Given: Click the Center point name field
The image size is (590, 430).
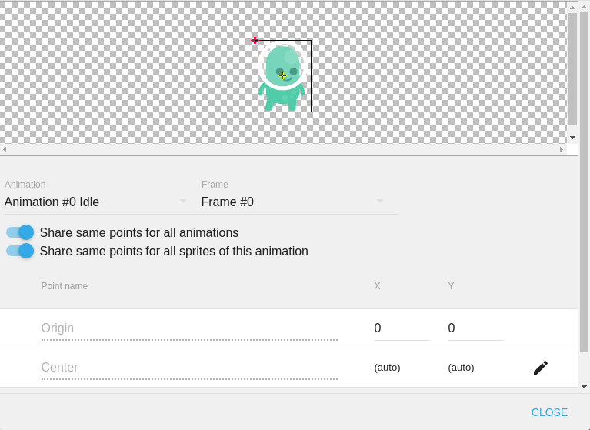Looking at the screenshot, I should point(189,368).
